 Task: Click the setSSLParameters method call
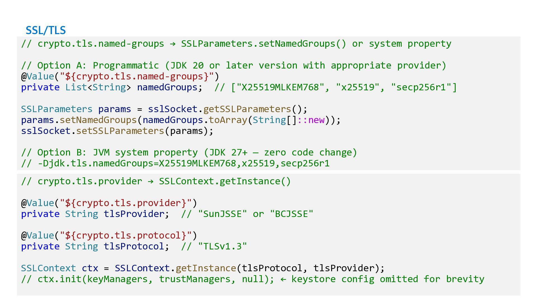[x=120, y=131]
